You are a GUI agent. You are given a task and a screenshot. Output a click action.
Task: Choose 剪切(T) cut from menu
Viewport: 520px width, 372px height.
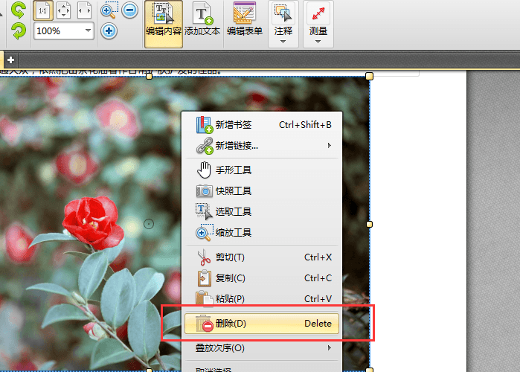(262, 257)
